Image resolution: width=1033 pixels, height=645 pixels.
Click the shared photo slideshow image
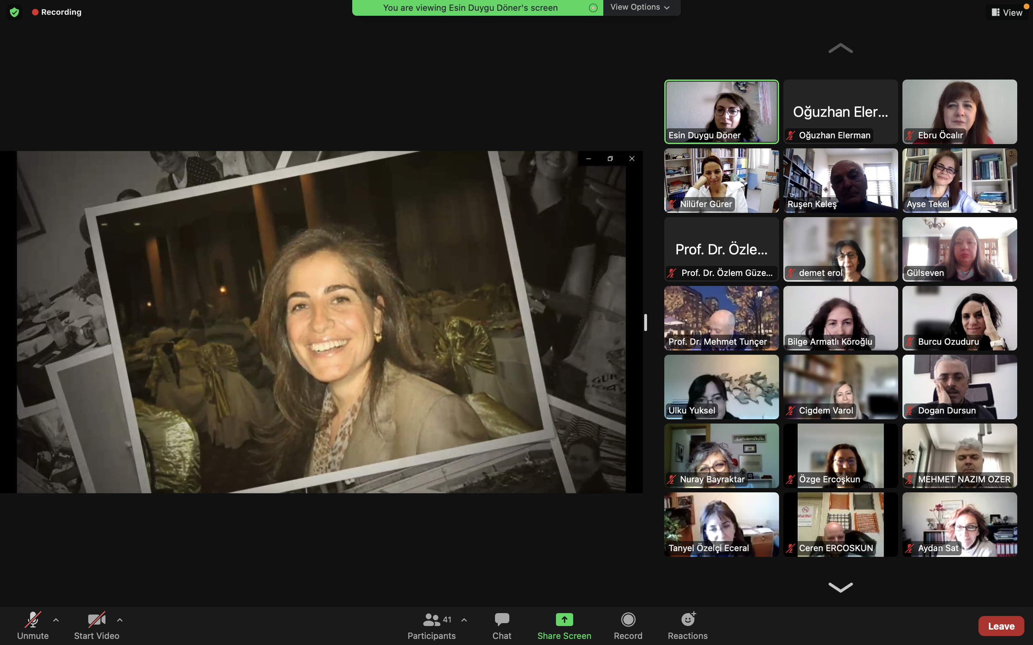click(x=321, y=322)
